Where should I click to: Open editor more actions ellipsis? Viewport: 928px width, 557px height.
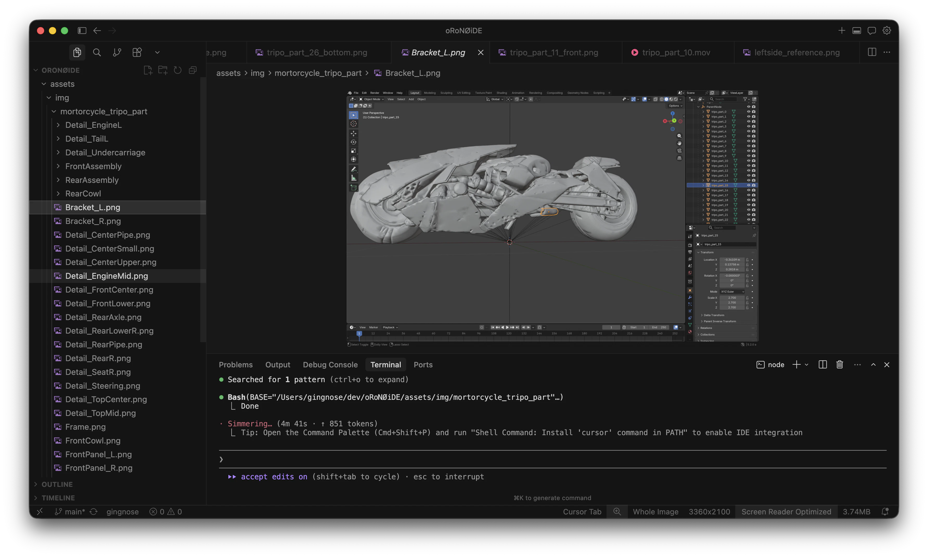(887, 52)
